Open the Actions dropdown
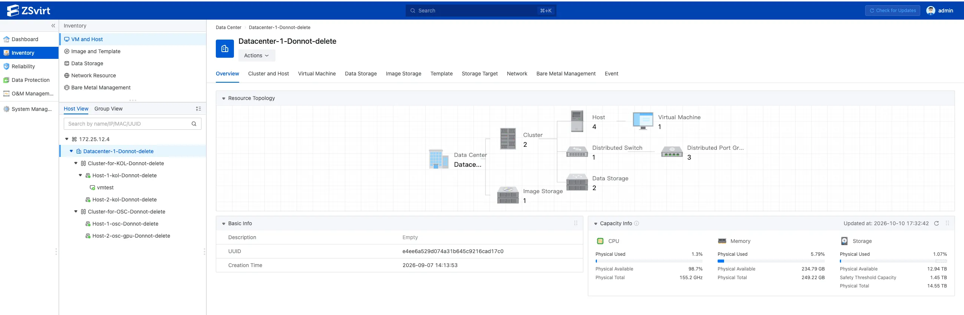 click(x=257, y=55)
